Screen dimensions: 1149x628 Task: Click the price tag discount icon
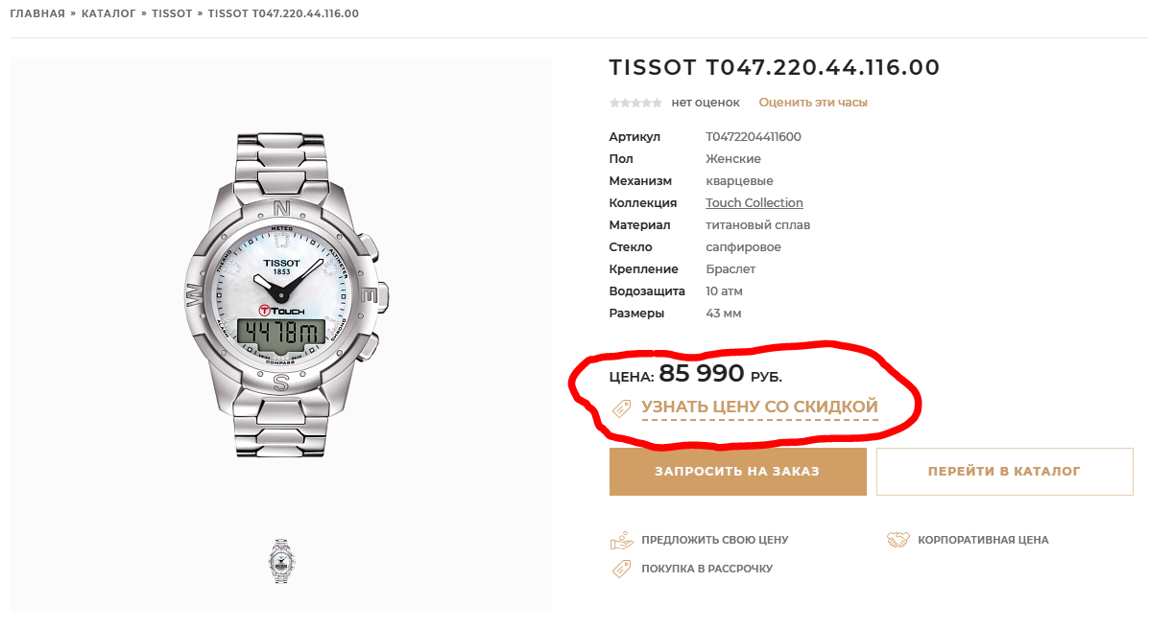[x=622, y=408]
